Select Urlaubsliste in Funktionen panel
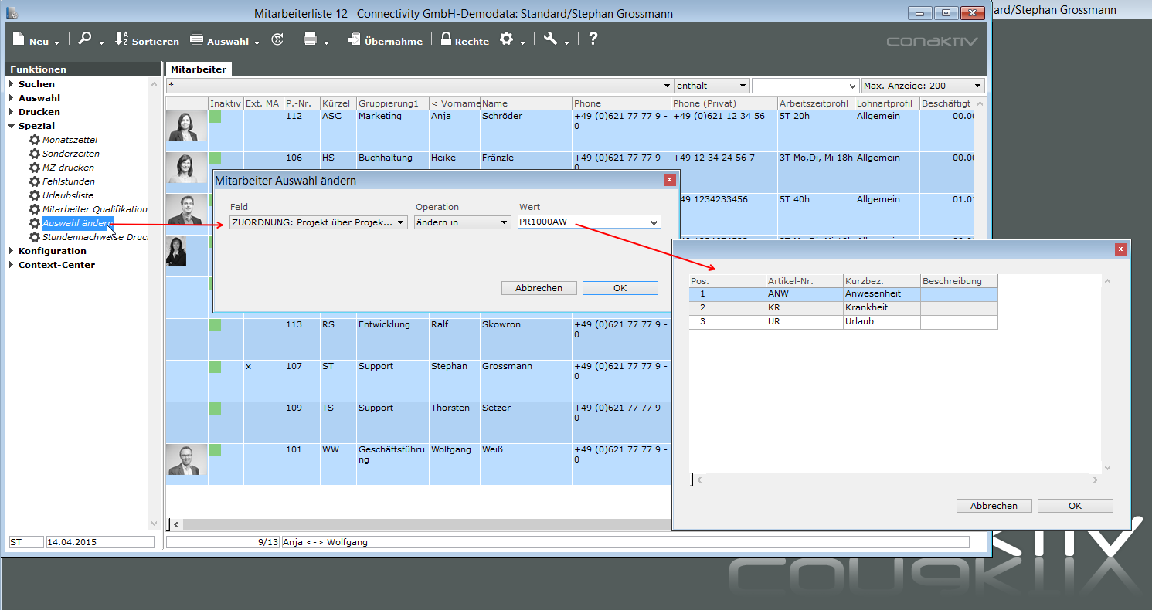The height and width of the screenshot is (610, 1152). 68,195
